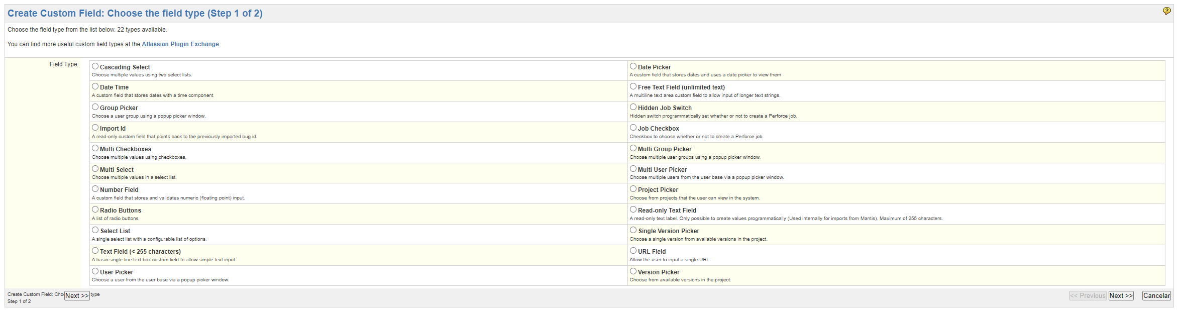Select the Cascading Select radio button

click(x=95, y=66)
